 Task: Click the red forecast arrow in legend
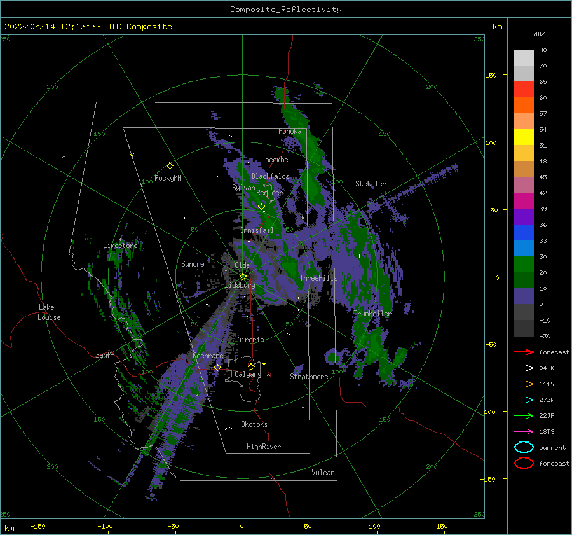click(524, 352)
